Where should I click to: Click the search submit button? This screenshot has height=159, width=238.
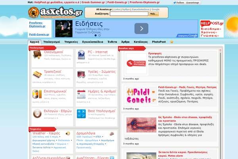tap(154, 14)
